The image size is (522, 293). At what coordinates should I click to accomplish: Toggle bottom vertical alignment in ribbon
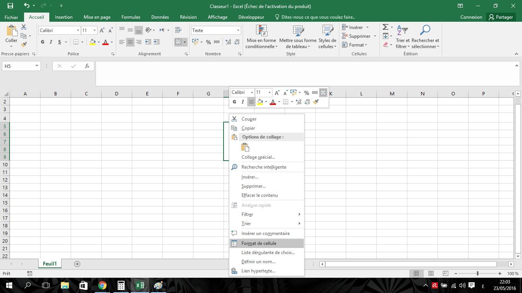(x=139, y=30)
